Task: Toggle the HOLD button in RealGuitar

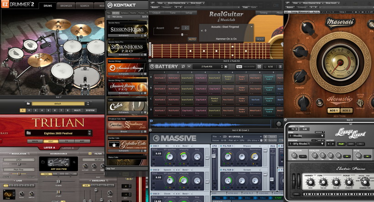Action: pyautogui.click(x=260, y=39)
